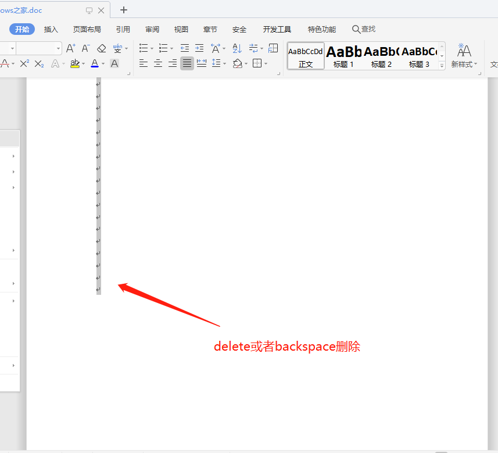Expand the bullet list style dropdown
Image resolution: width=498 pixels, height=453 pixels.
coord(152,48)
